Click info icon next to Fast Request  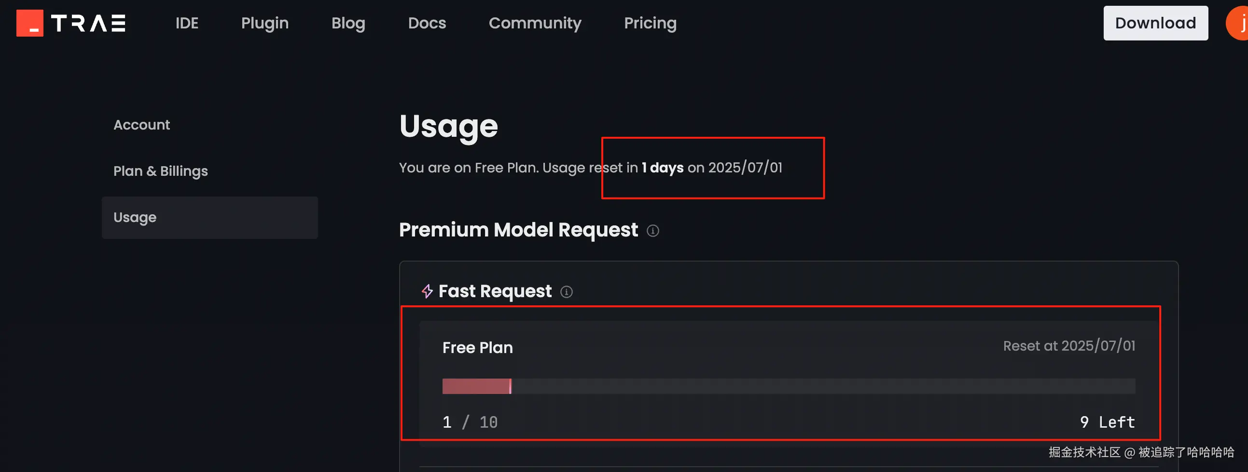pyautogui.click(x=566, y=291)
